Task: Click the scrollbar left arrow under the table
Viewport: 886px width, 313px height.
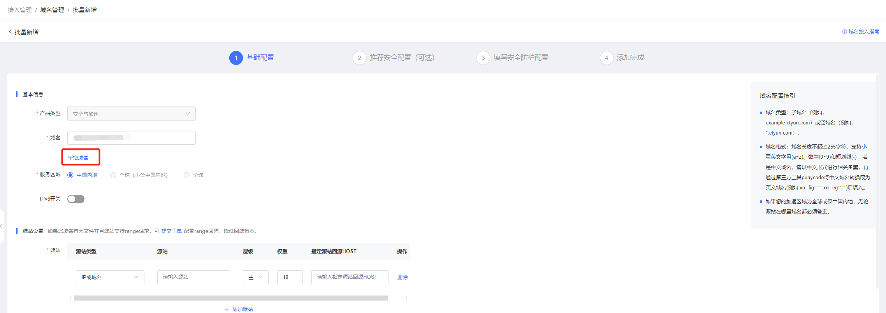Action: pyautogui.click(x=70, y=298)
